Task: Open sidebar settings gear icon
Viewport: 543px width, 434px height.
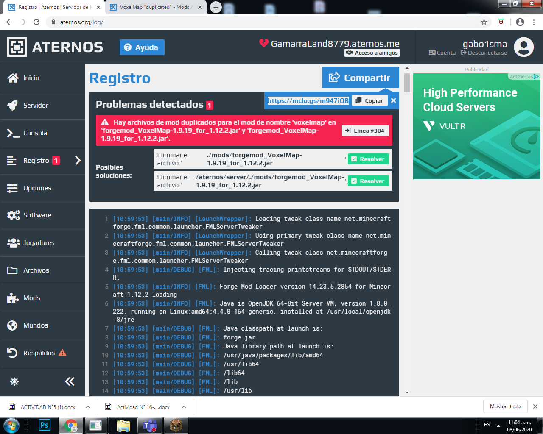Action: 14,381
